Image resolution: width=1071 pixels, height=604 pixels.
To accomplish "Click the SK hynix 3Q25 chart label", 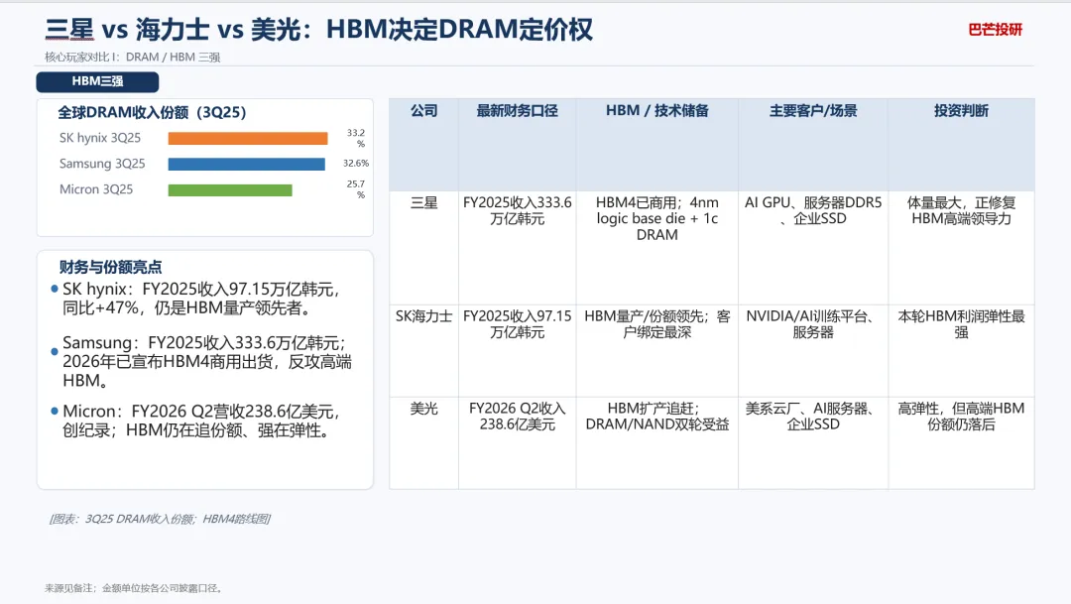I will coord(100,138).
